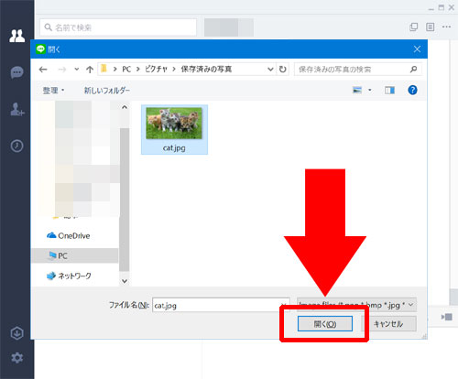Viewport: 458px width, 379px height.
Task: Click the navigation pane scroll down arrow
Action: [125, 281]
